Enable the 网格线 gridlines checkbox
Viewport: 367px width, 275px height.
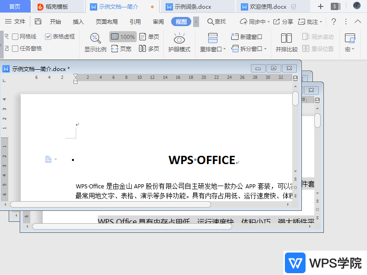pyautogui.click(x=16, y=37)
